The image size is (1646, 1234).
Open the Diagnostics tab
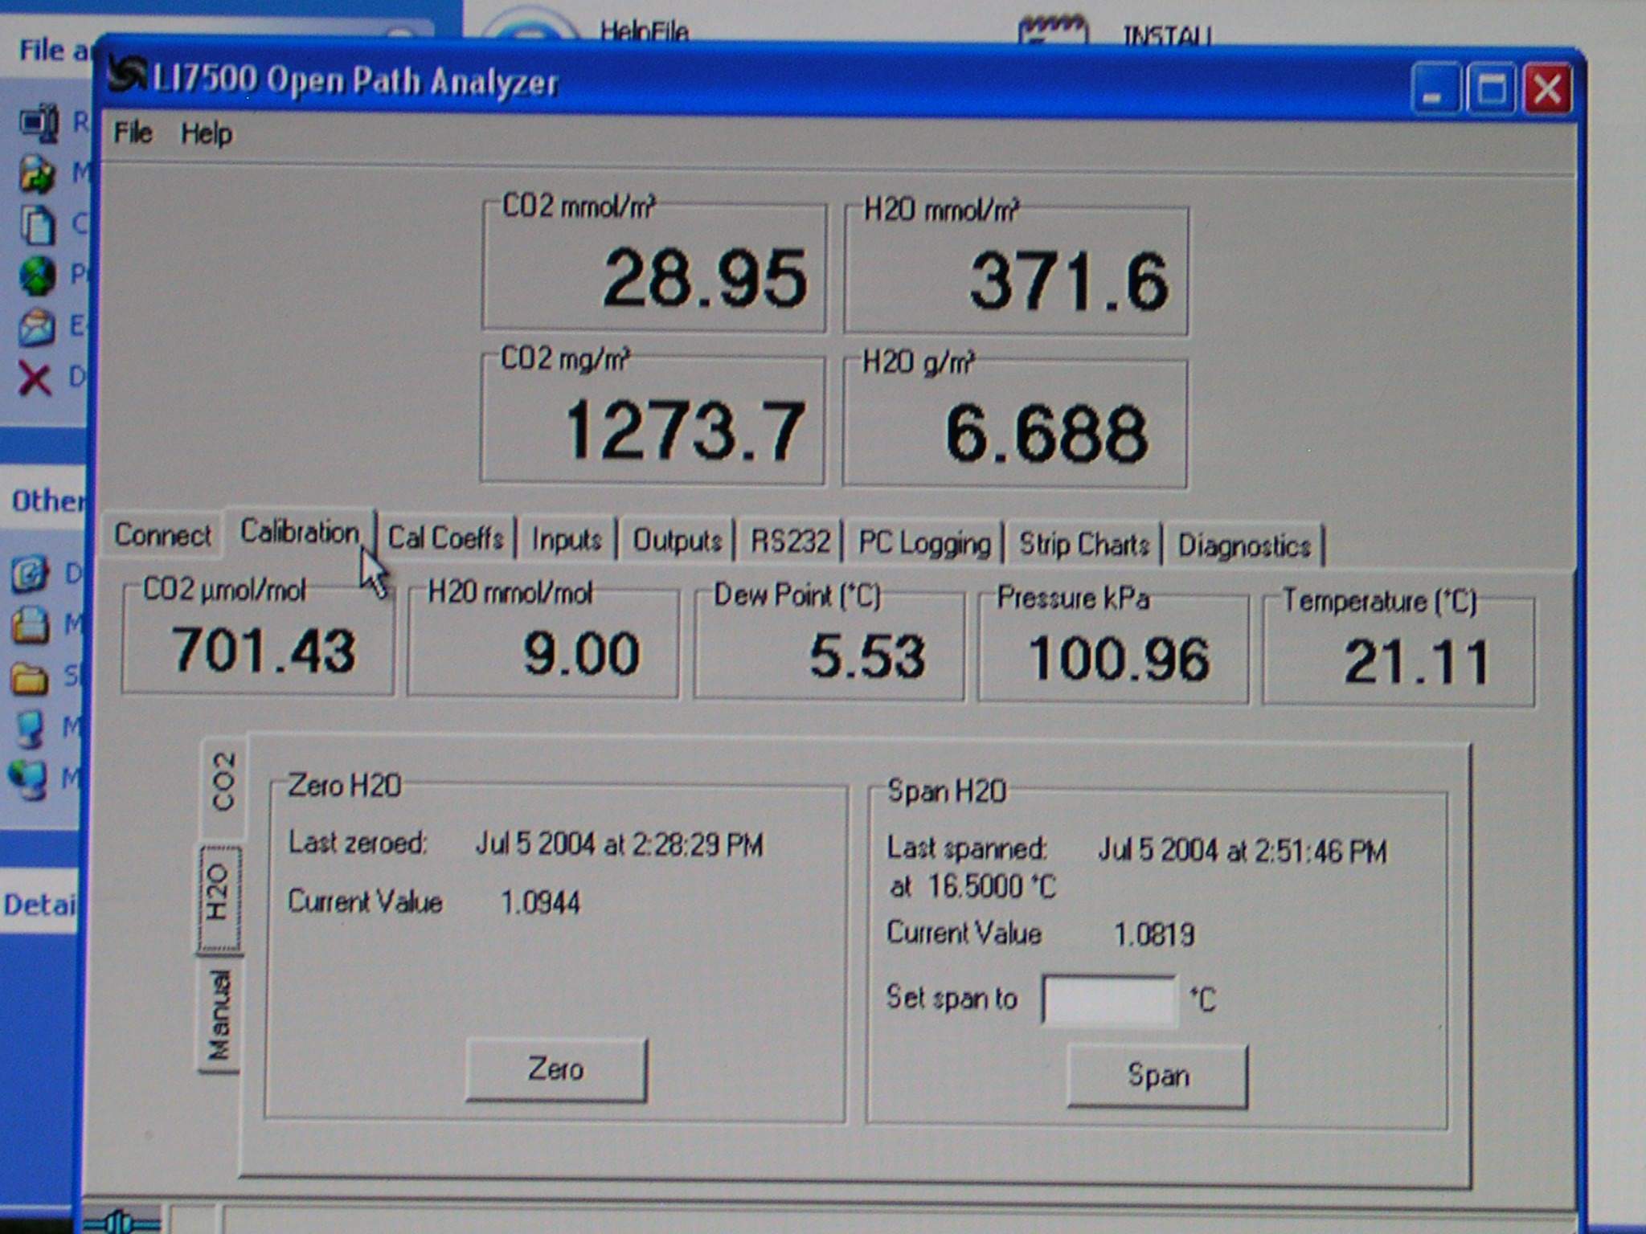coord(1243,546)
